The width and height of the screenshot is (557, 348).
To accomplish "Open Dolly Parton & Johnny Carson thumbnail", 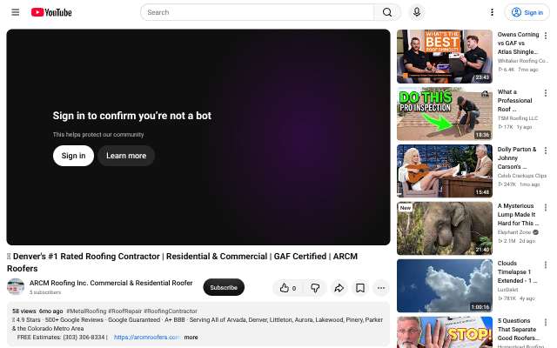I will point(445,171).
